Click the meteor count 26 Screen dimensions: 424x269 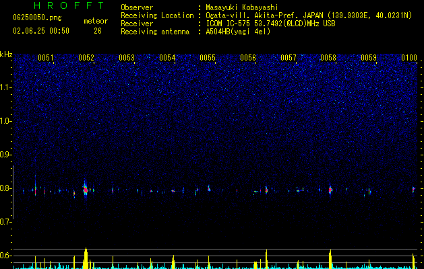pyautogui.click(x=98, y=31)
